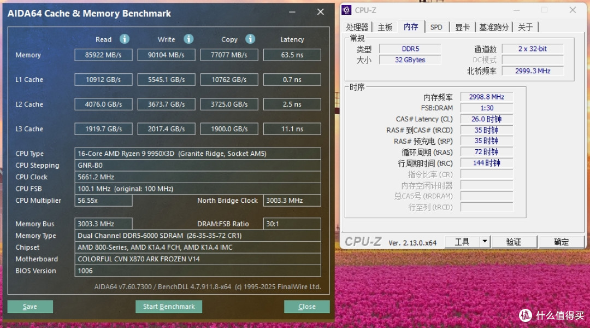
Task: Click the Chipset AMD 800-Series field
Action: point(198,247)
